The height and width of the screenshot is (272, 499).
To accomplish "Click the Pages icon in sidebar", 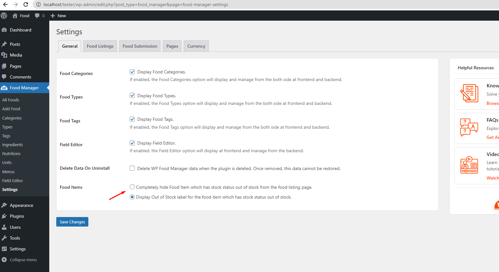I will pos(4,66).
